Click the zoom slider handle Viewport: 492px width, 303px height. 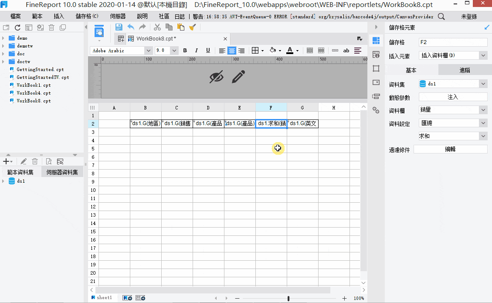(288, 298)
